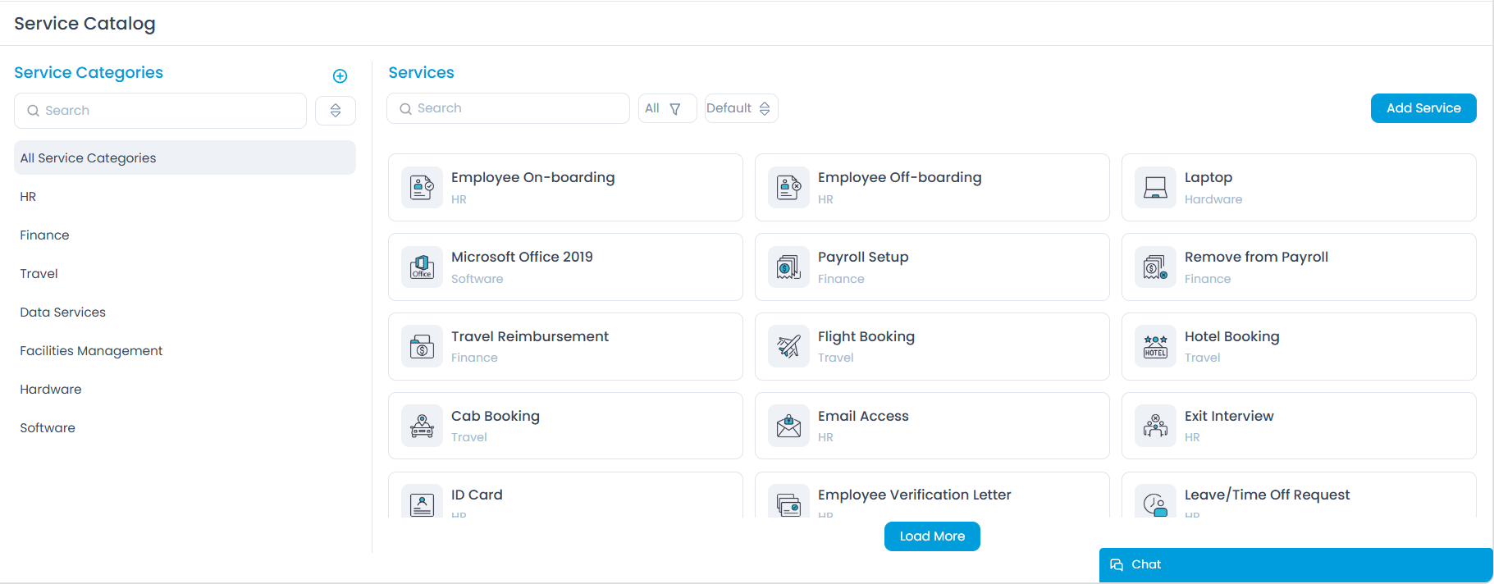Select All Service Categories
The height and width of the screenshot is (584, 1494).
click(x=185, y=157)
